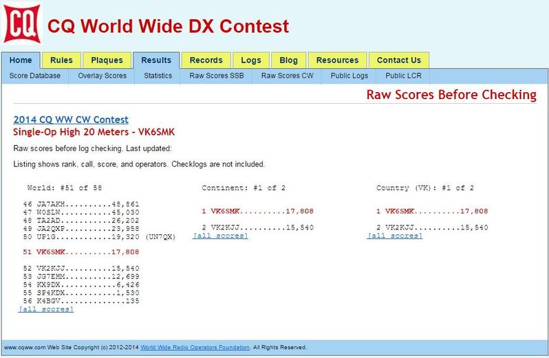This screenshot has width=549, height=358.
Task: Click the 'Raw scores before log checking' line
Action: (x=92, y=148)
